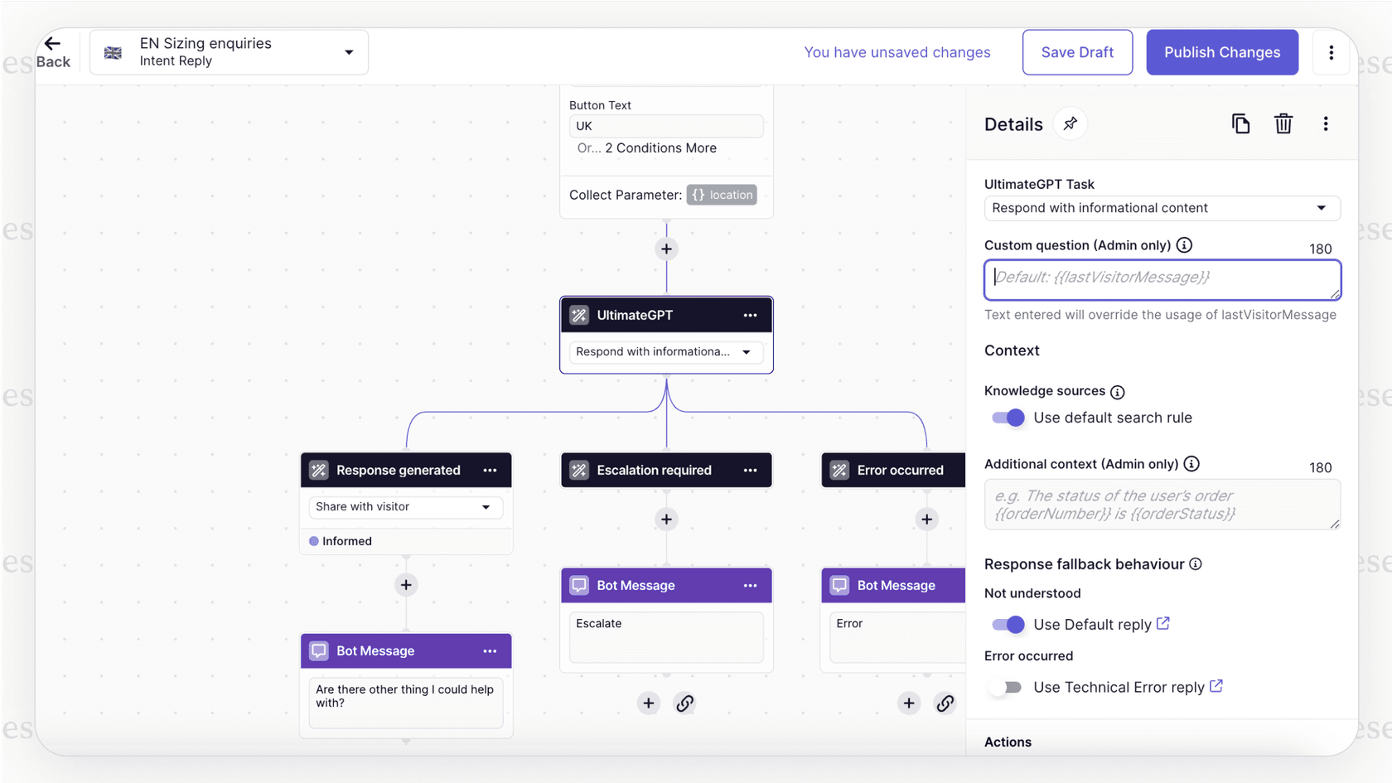1392x783 pixels.
Task: Click the plus icon under the Error message
Action: pos(908,703)
